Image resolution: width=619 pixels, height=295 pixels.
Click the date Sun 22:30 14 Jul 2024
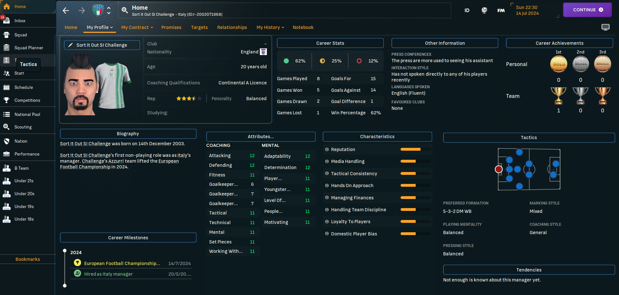pos(527,10)
